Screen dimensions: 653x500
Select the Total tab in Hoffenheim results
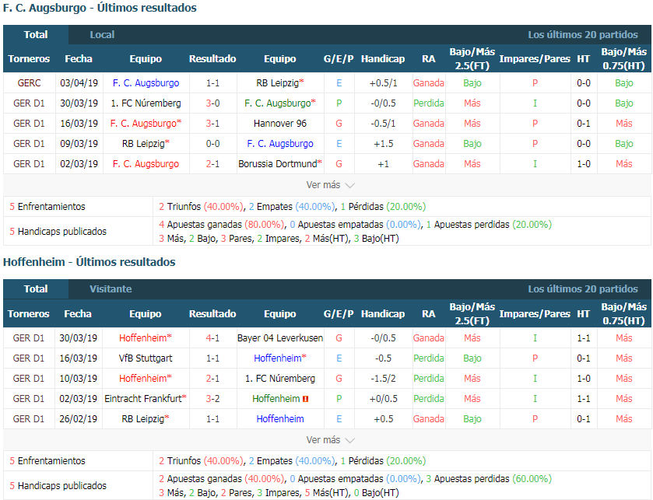pos(36,288)
